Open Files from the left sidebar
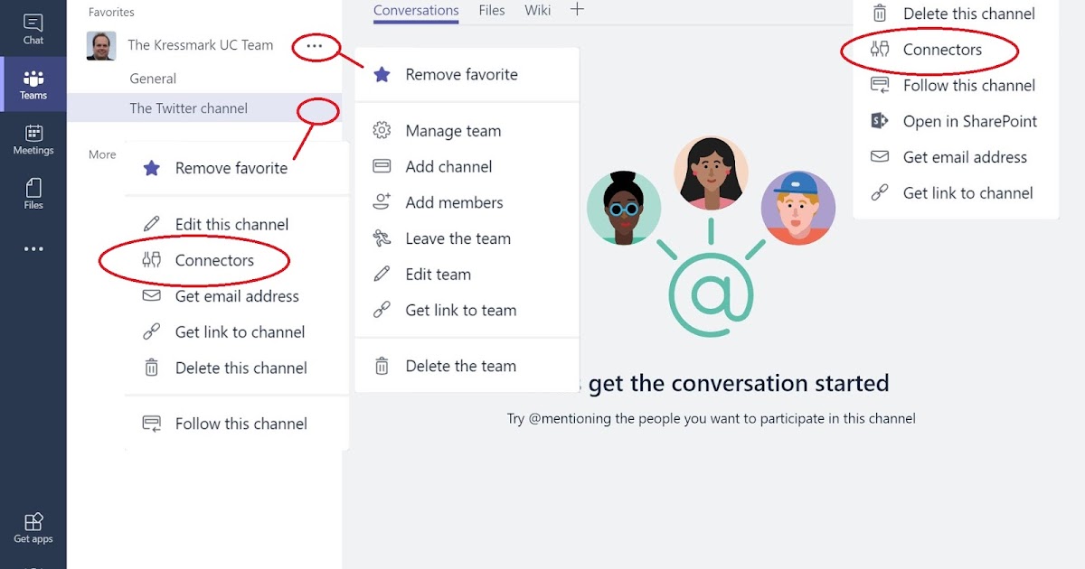The image size is (1085, 569). pyautogui.click(x=33, y=192)
